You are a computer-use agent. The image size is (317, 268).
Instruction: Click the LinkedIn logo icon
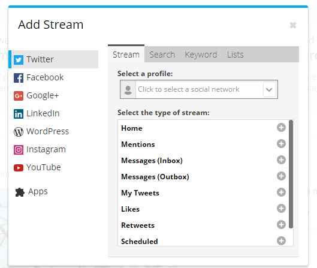[x=19, y=114]
